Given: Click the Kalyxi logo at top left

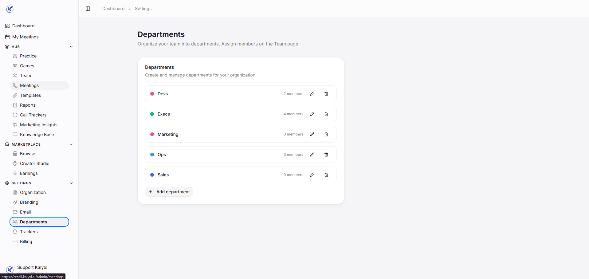Looking at the screenshot, I should click(x=10, y=9).
